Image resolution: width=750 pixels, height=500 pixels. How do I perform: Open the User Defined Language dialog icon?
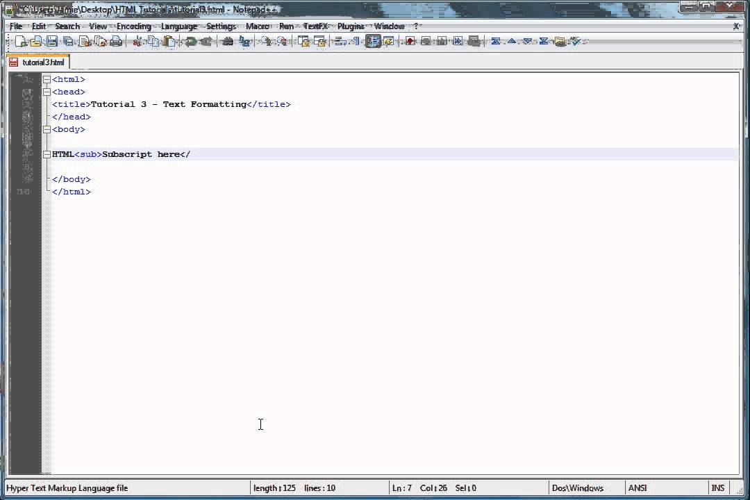click(388, 42)
